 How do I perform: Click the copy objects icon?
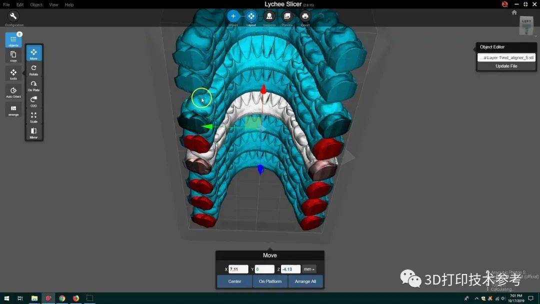(x=13, y=55)
